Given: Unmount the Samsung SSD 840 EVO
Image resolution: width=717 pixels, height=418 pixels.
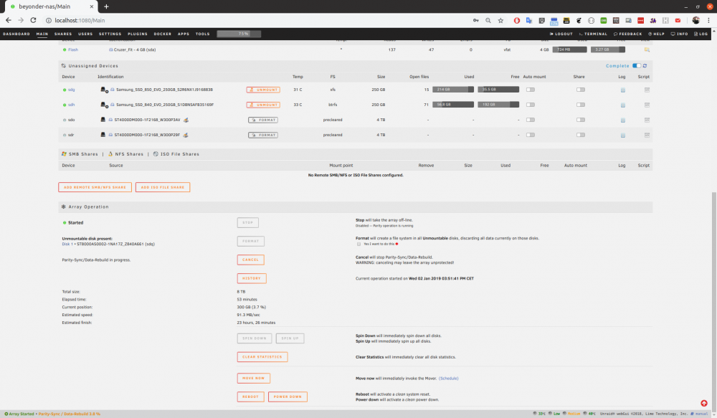Looking at the screenshot, I should click(x=263, y=105).
